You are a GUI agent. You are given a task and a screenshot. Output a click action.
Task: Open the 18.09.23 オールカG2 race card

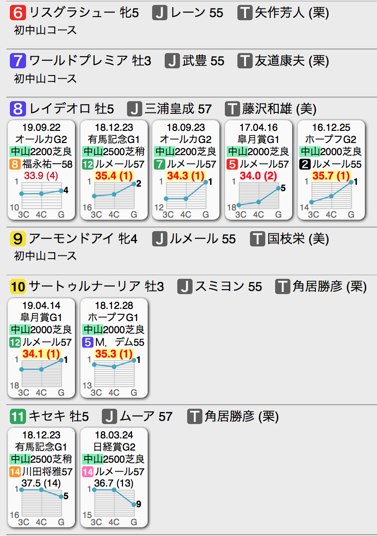(x=186, y=170)
